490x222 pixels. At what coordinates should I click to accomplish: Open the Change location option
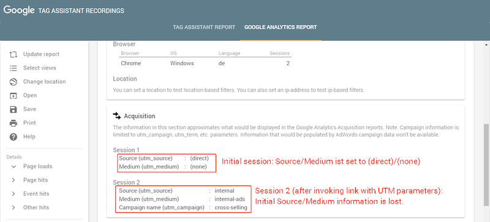tap(44, 82)
